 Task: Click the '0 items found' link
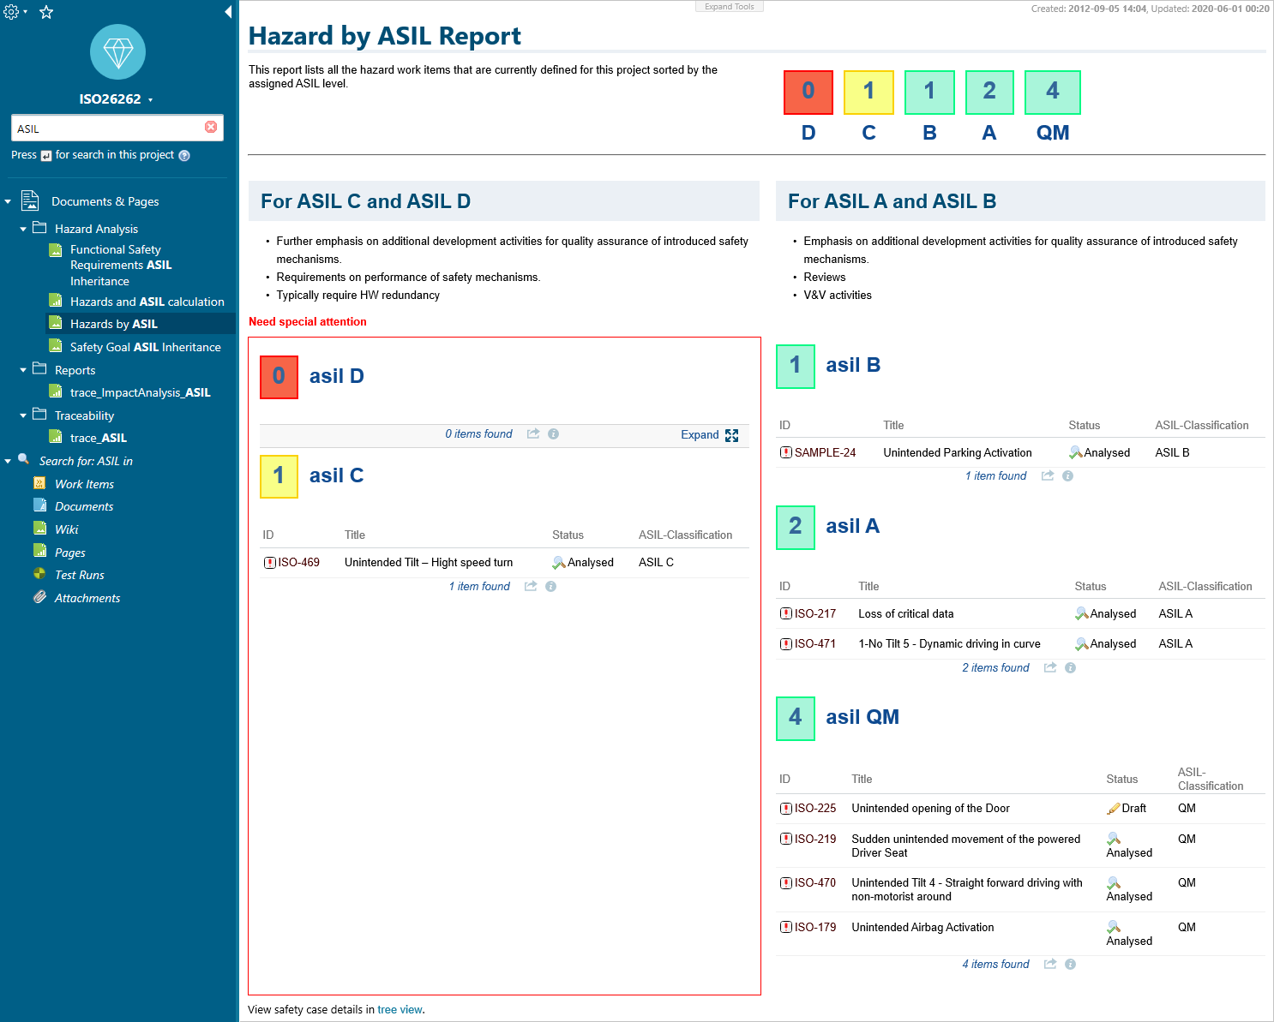478,434
